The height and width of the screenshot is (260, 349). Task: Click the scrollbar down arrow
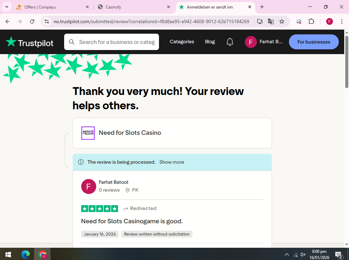[x=347, y=245]
